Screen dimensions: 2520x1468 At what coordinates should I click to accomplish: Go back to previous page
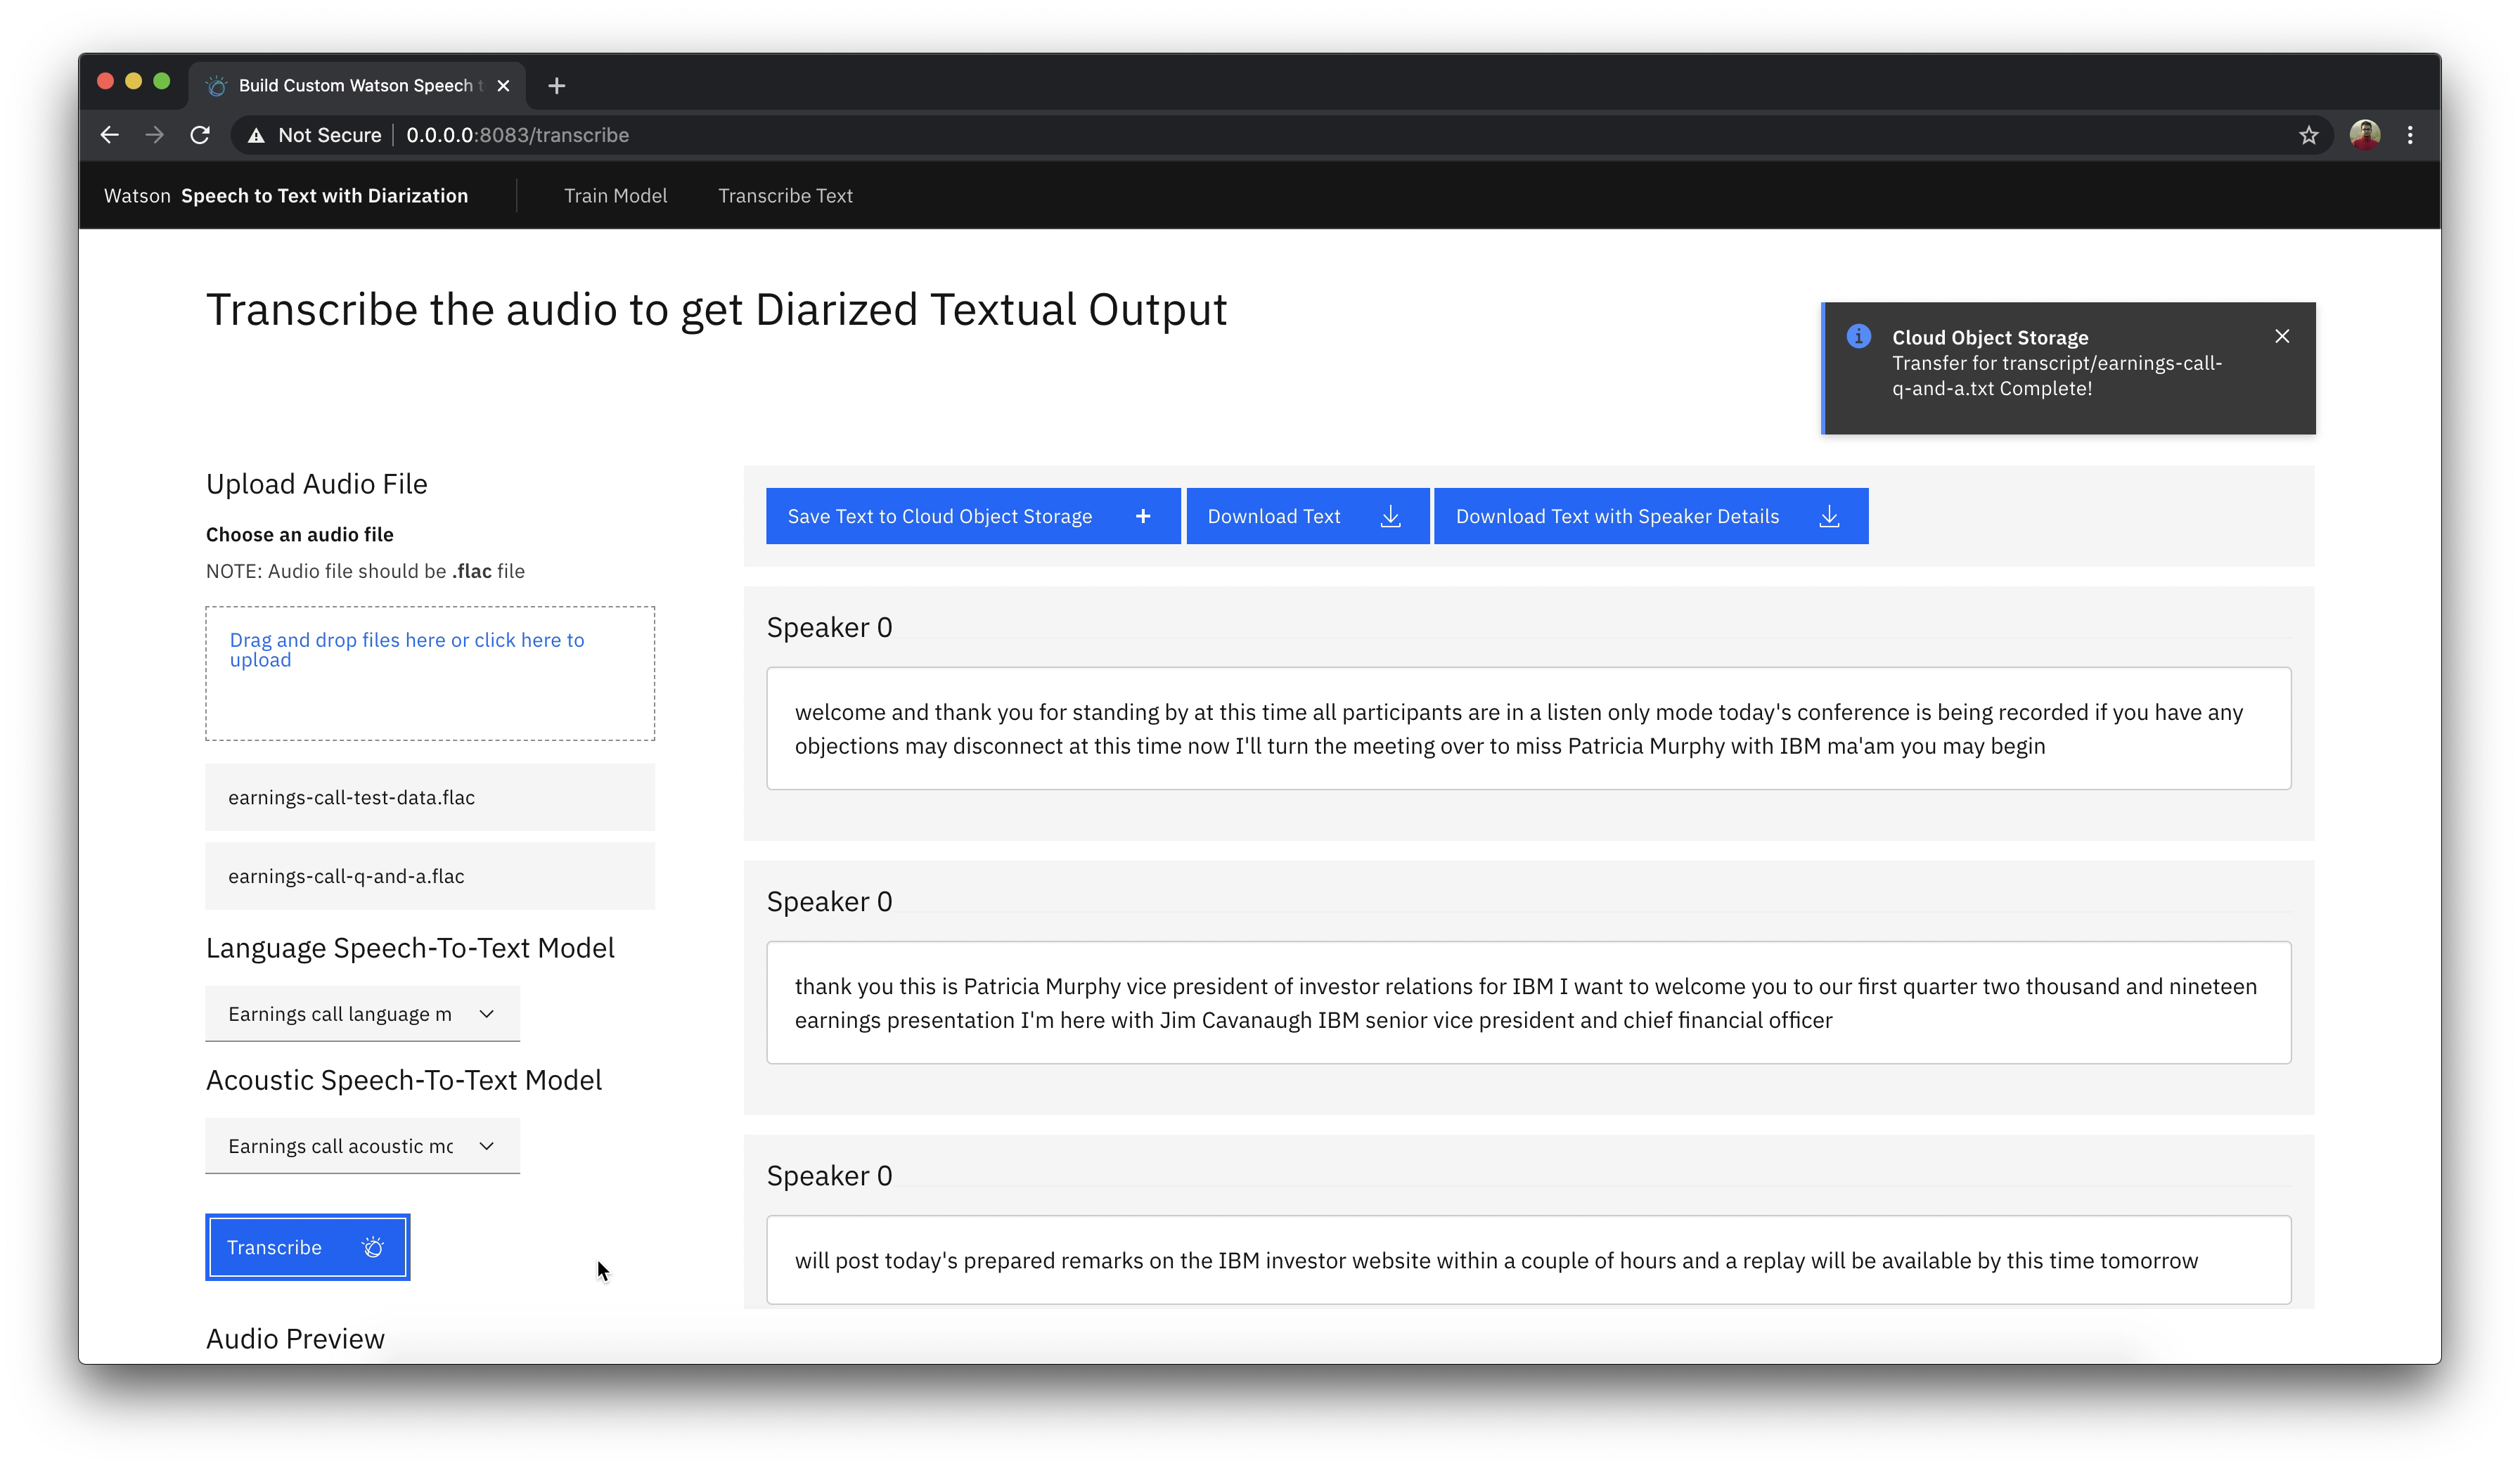click(x=109, y=135)
